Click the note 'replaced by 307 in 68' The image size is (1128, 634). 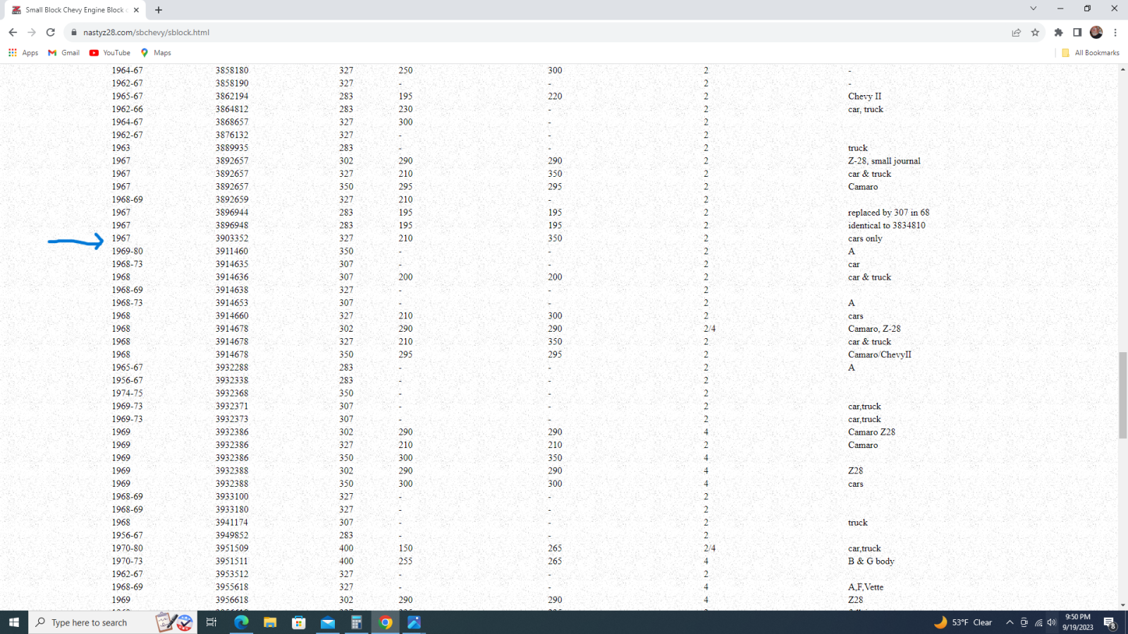[888, 212]
